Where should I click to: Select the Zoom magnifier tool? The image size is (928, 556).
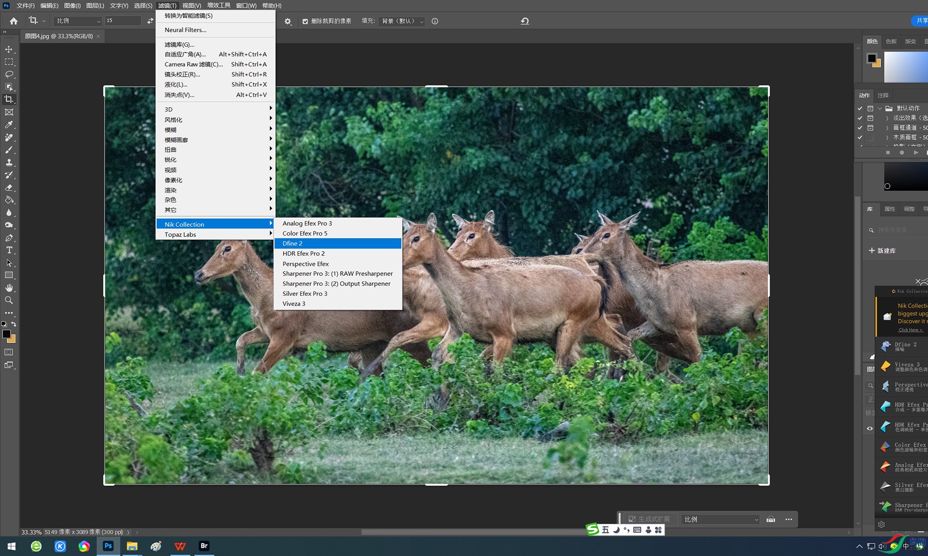click(x=9, y=300)
